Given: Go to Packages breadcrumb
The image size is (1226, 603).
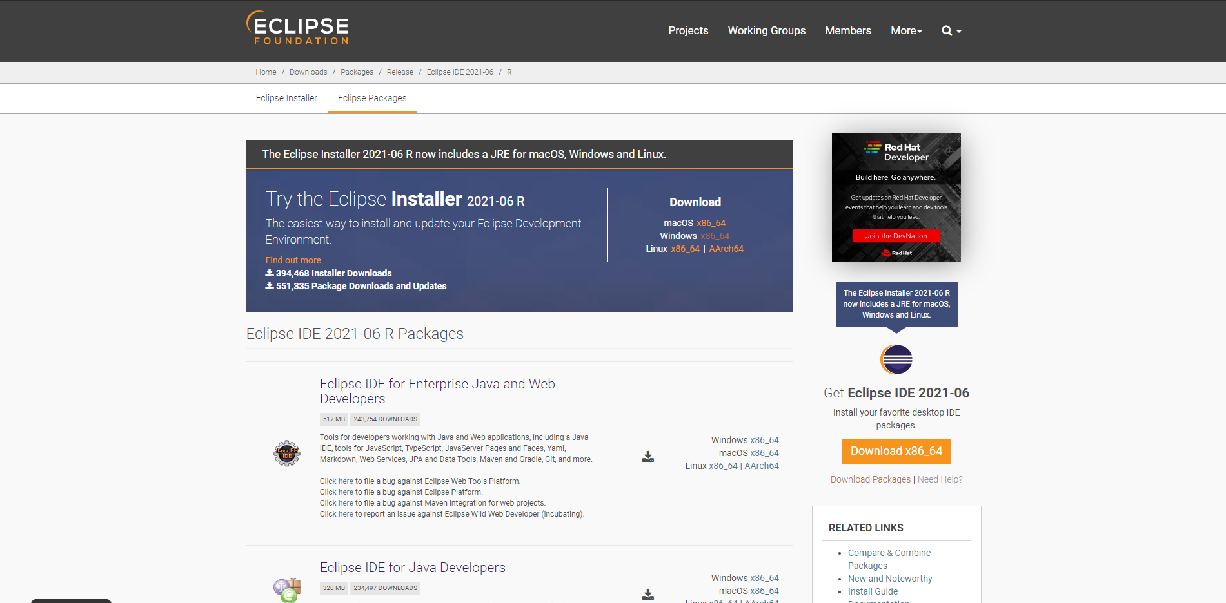Looking at the screenshot, I should coord(357,72).
